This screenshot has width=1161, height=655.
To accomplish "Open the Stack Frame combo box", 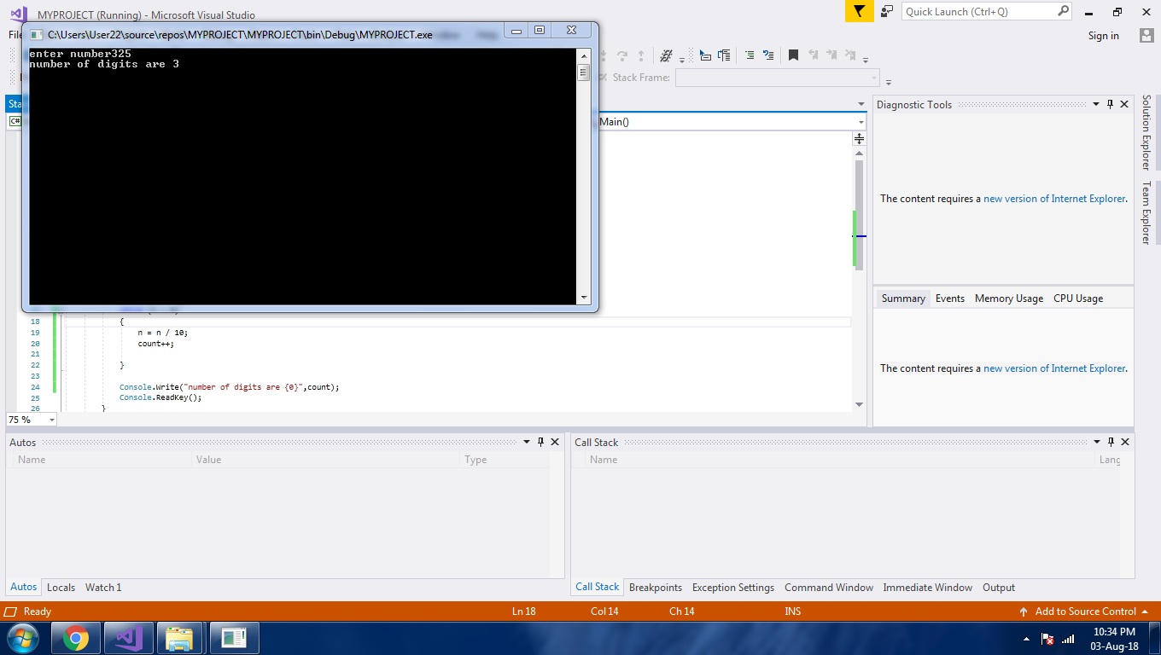I will (x=778, y=78).
